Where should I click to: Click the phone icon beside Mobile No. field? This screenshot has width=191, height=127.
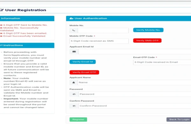click(74, 30)
